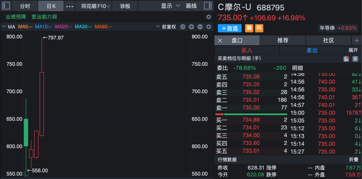
Task: Activate the 画线 drawing tool
Action: pyautogui.click(x=191, y=6)
